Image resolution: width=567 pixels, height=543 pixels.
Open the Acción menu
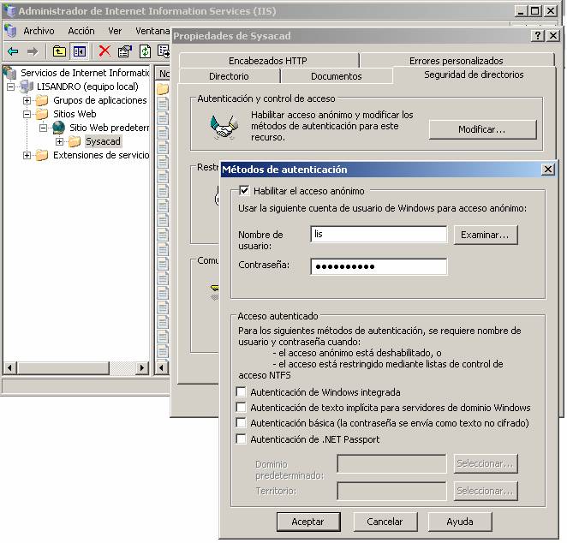point(81,31)
